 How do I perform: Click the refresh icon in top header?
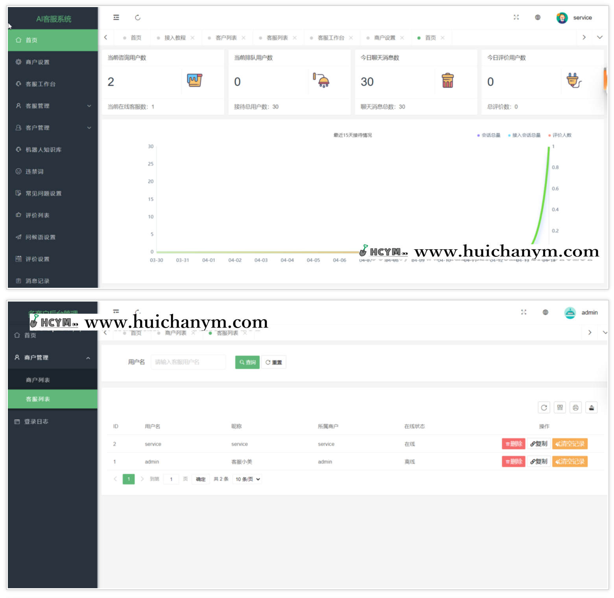click(138, 18)
